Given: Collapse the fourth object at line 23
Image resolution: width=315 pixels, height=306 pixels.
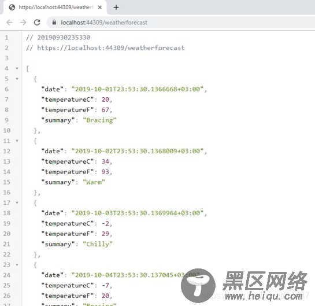Looking at the screenshot, I should coord(17,265).
